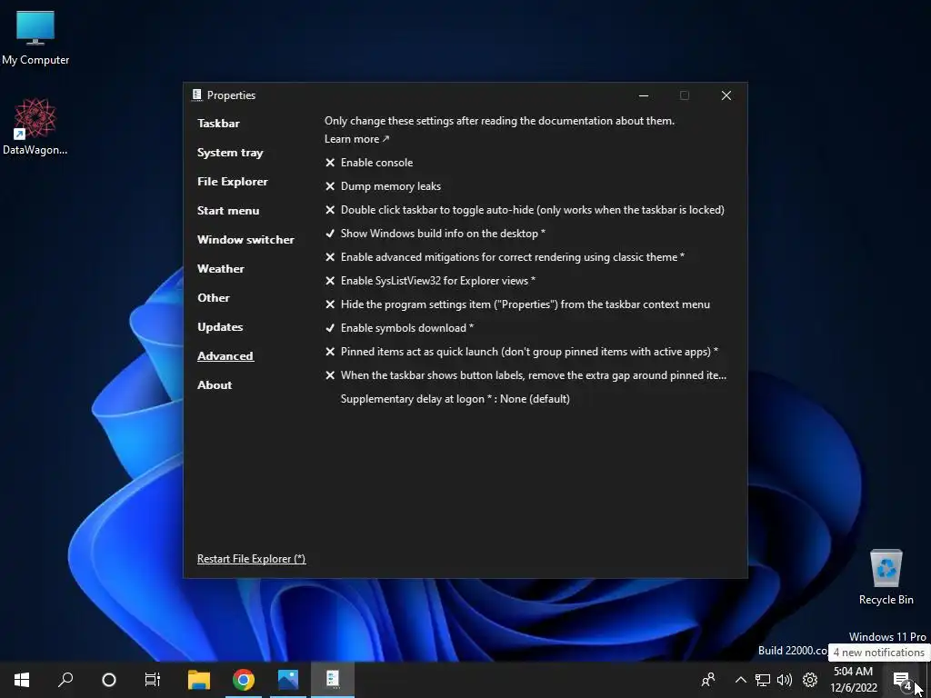Image resolution: width=931 pixels, height=698 pixels.
Task: Click Restart File Explorer link
Action: [251, 559]
